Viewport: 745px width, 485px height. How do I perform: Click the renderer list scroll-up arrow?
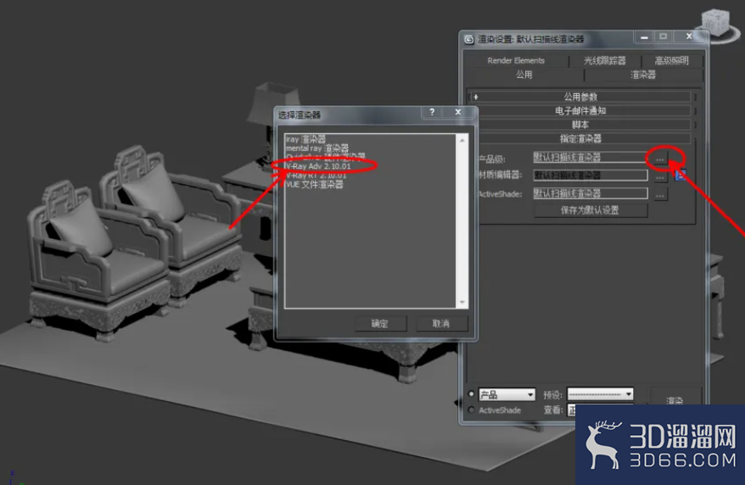[462, 140]
